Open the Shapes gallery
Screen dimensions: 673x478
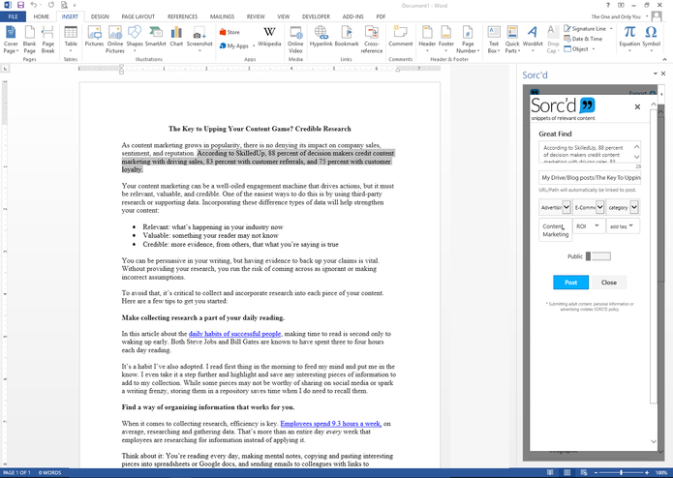coord(135,37)
